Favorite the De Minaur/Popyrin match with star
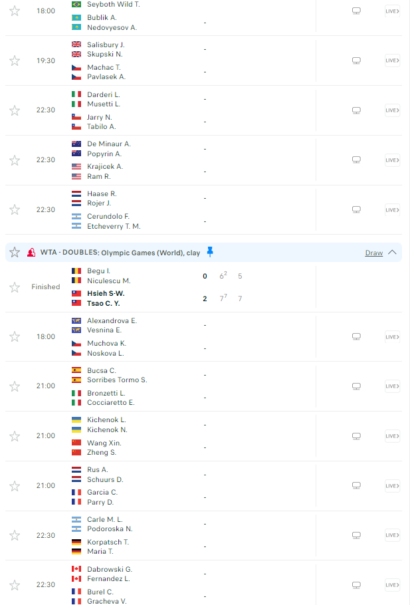Viewport: 410px width, 605px height. tap(15, 160)
